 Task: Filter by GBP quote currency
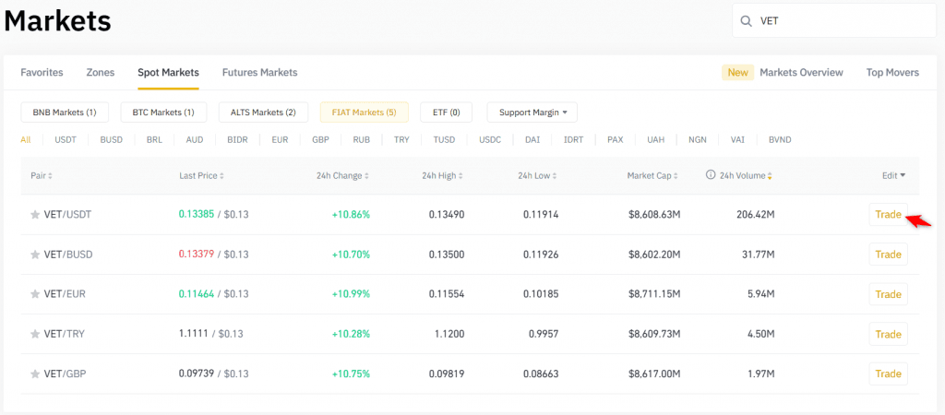(x=320, y=140)
